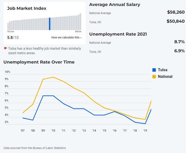Click the tallest bar at the Better end
The width and height of the screenshot is (186, 153).
[x=81, y=21]
